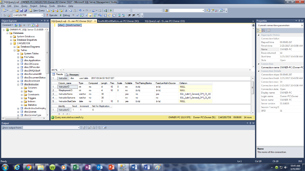Expand the dbo.Enrollment table node

tap(18, 81)
